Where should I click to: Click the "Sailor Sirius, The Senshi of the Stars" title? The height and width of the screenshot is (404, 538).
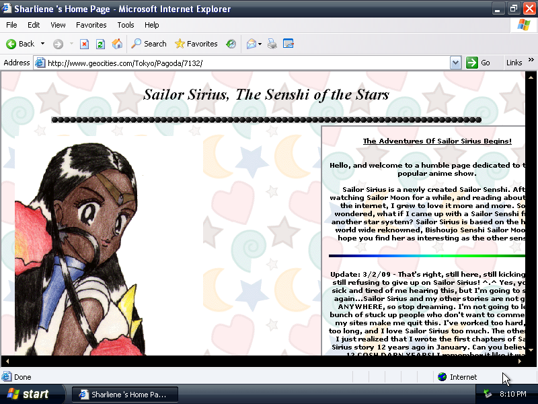click(x=266, y=95)
